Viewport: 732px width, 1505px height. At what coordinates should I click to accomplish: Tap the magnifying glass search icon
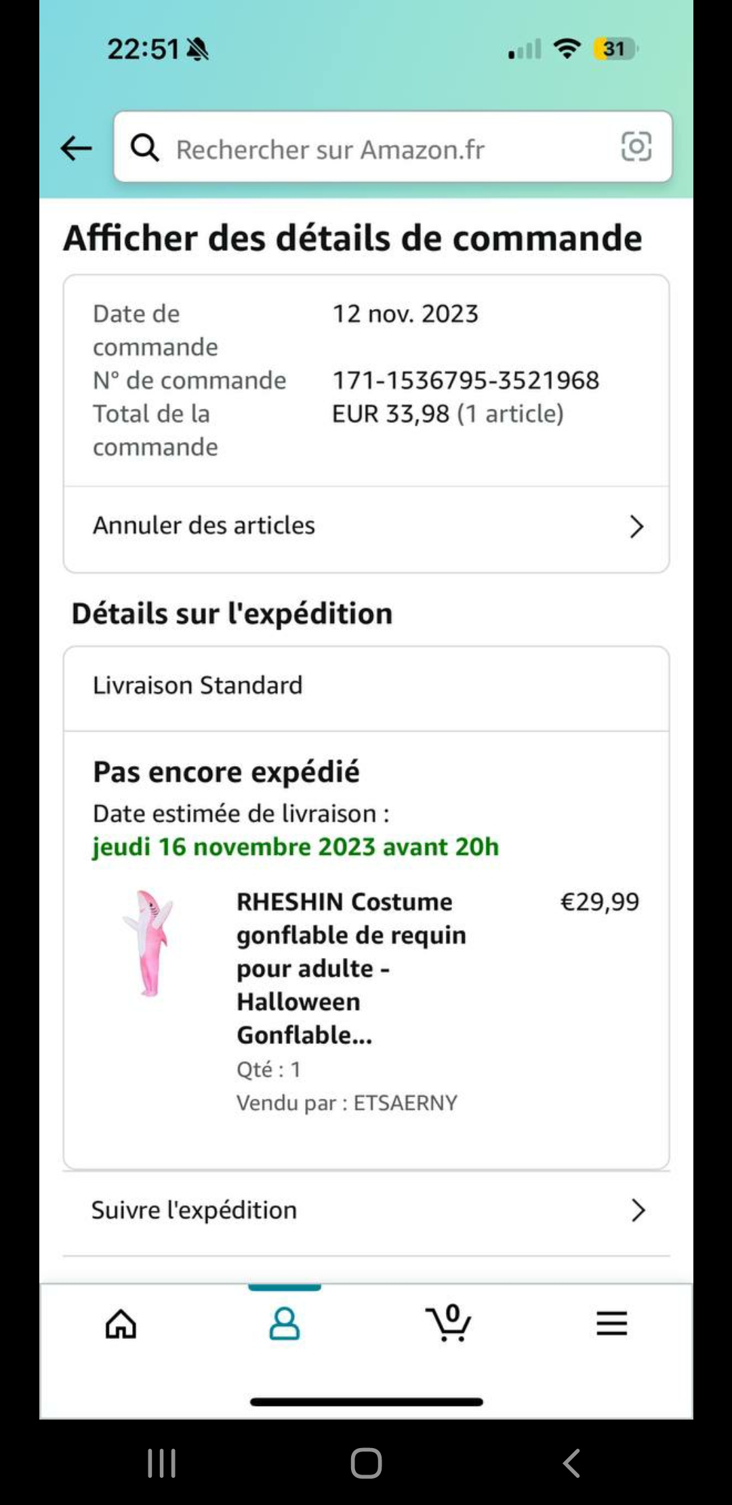coord(145,148)
